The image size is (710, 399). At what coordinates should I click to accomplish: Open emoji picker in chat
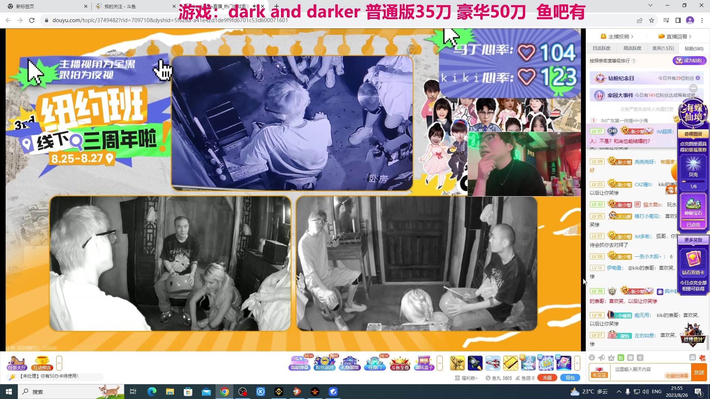point(592,358)
